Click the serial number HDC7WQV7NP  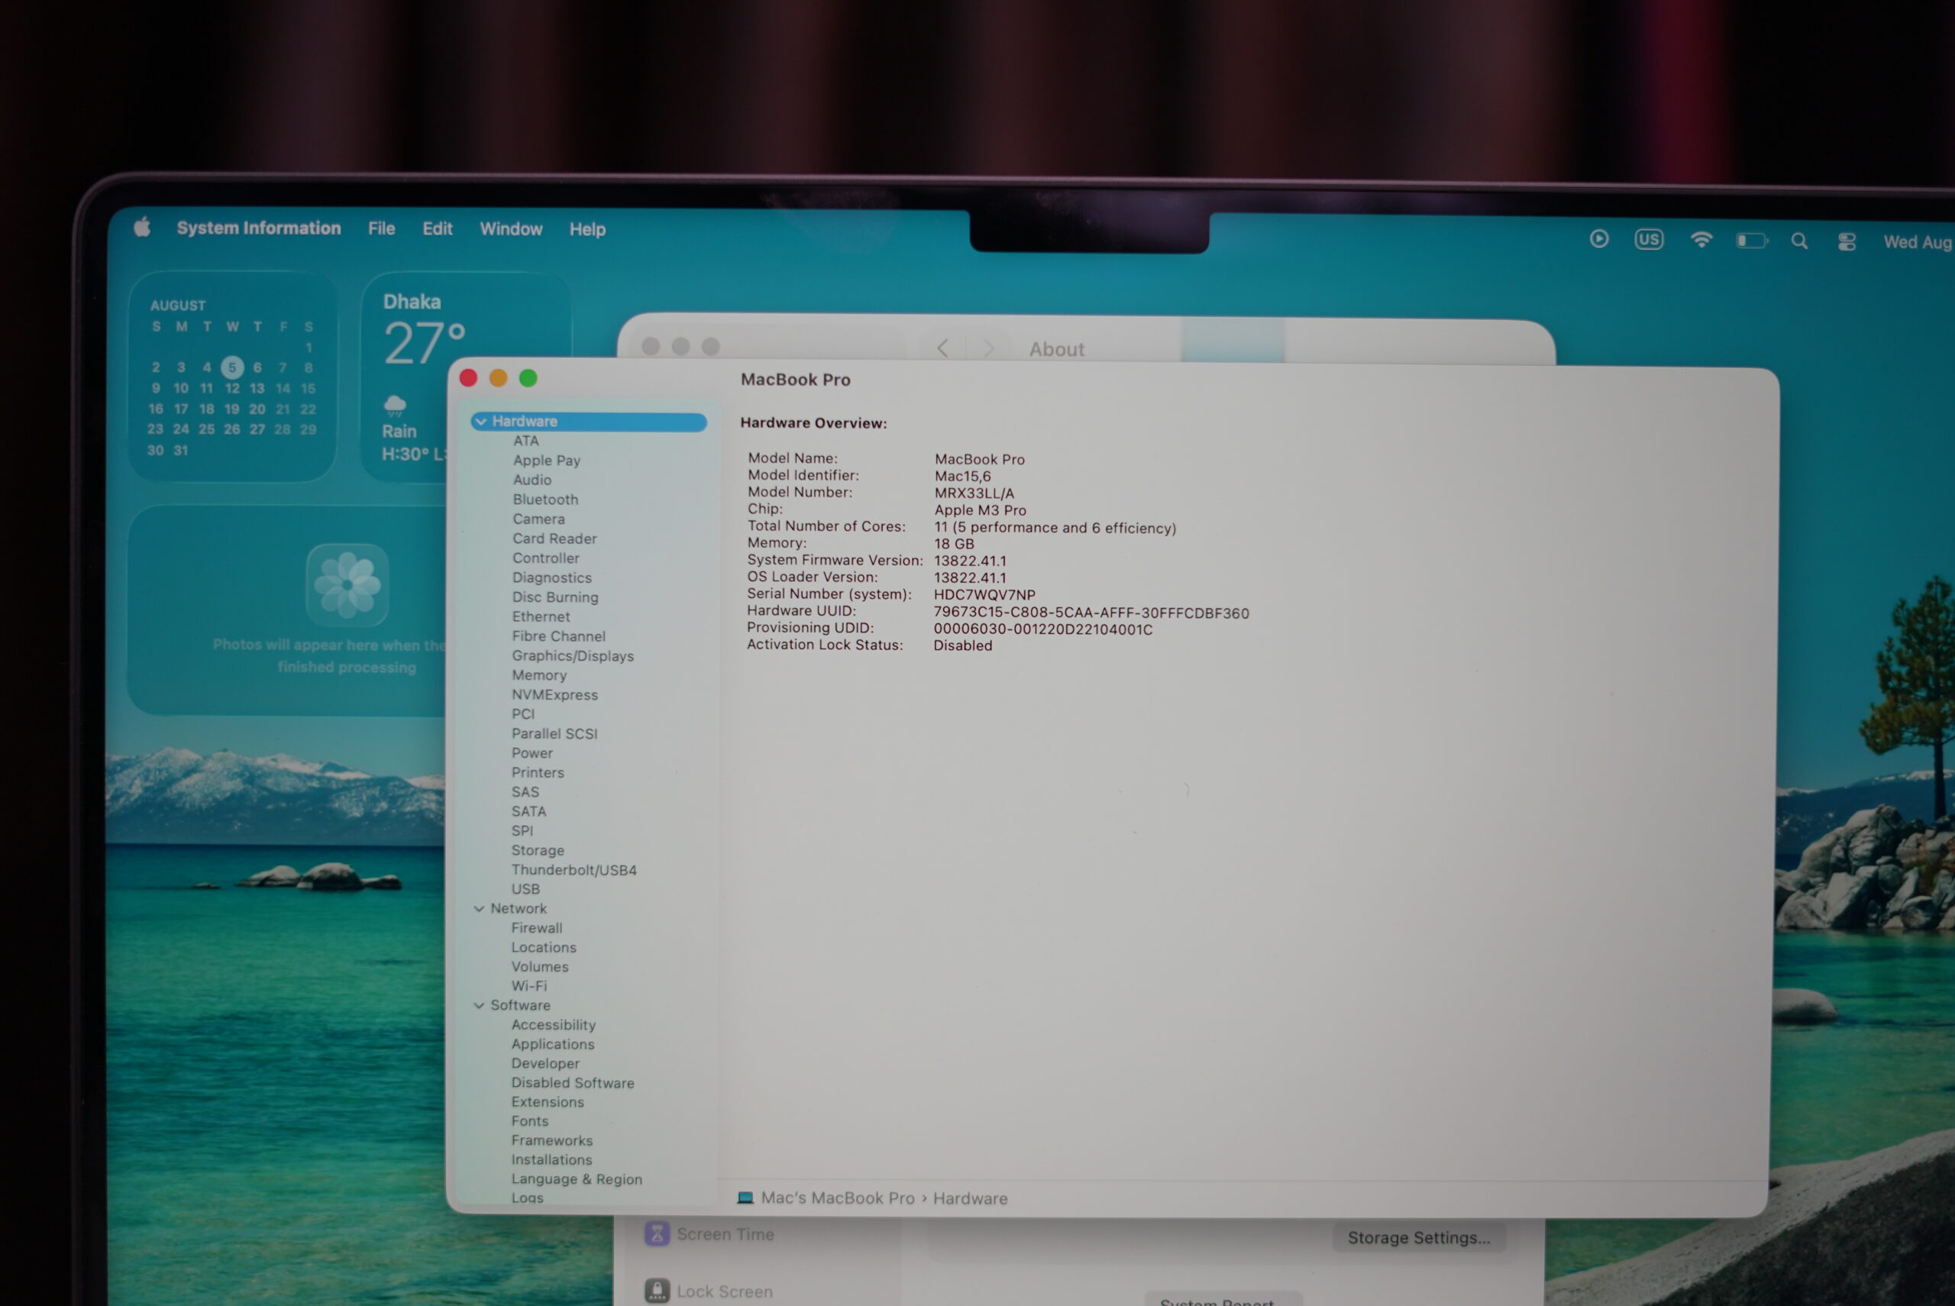pos(984,595)
